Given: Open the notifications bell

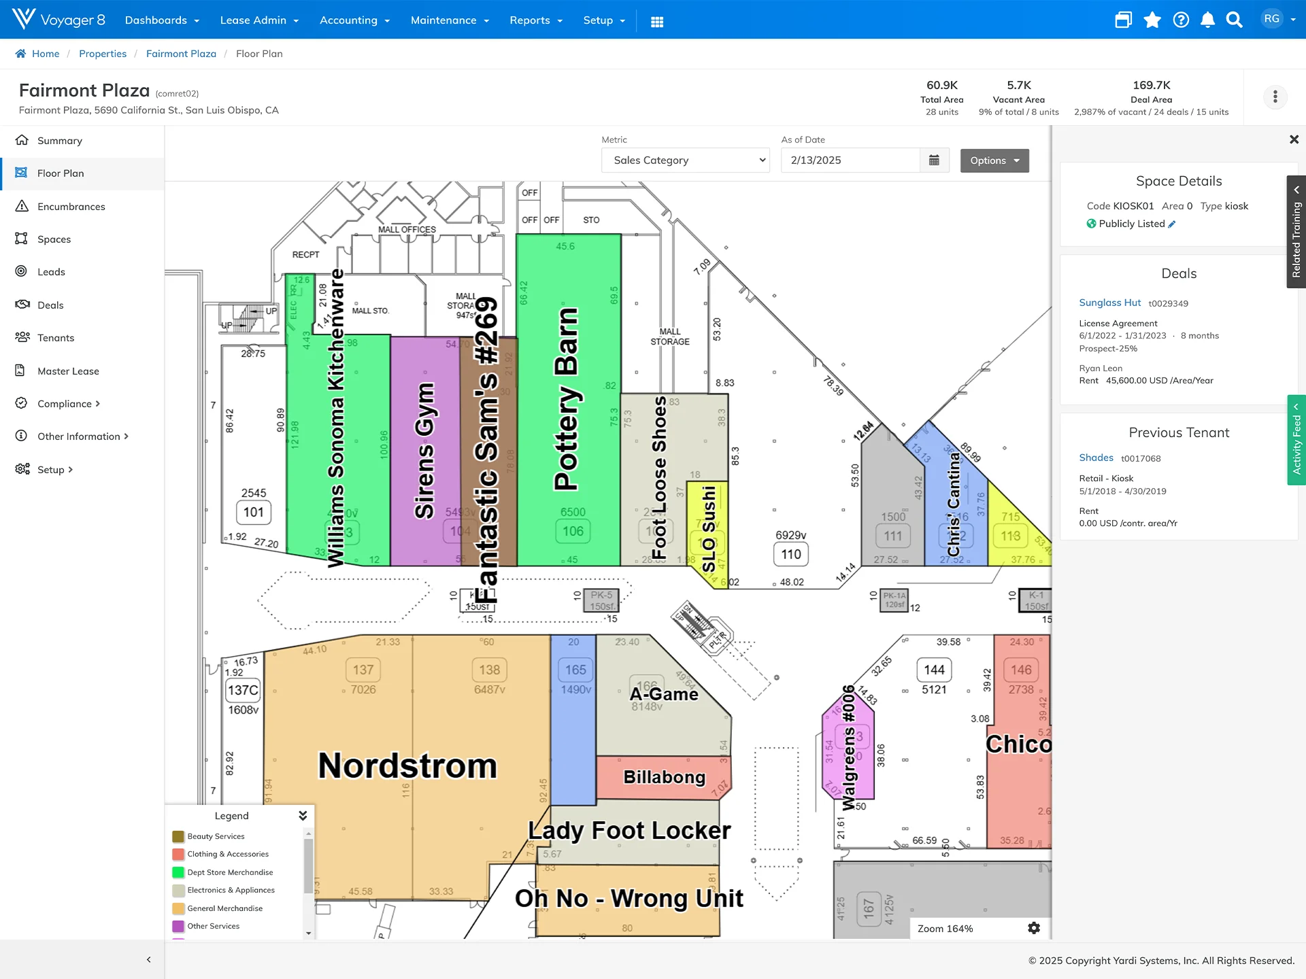Looking at the screenshot, I should (x=1208, y=20).
